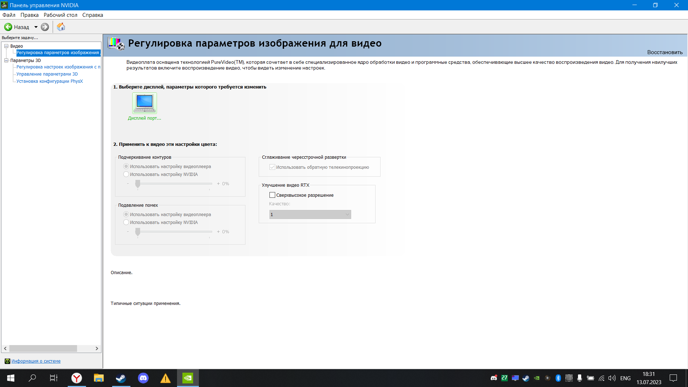Open Yandex Browser from taskbar
The width and height of the screenshot is (688, 387).
77,378
